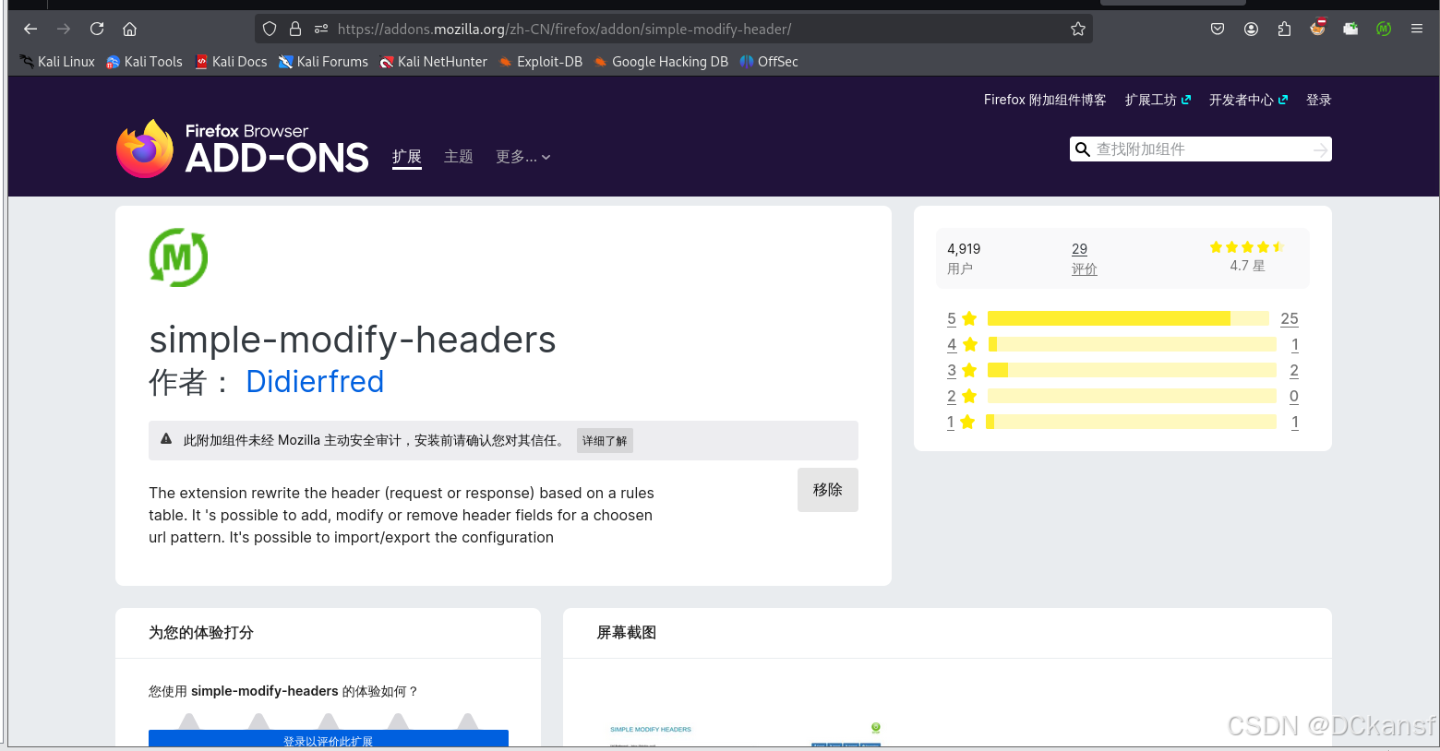Open the Firefox account icon
The image size is (1440, 751).
(x=1251, y=29)
